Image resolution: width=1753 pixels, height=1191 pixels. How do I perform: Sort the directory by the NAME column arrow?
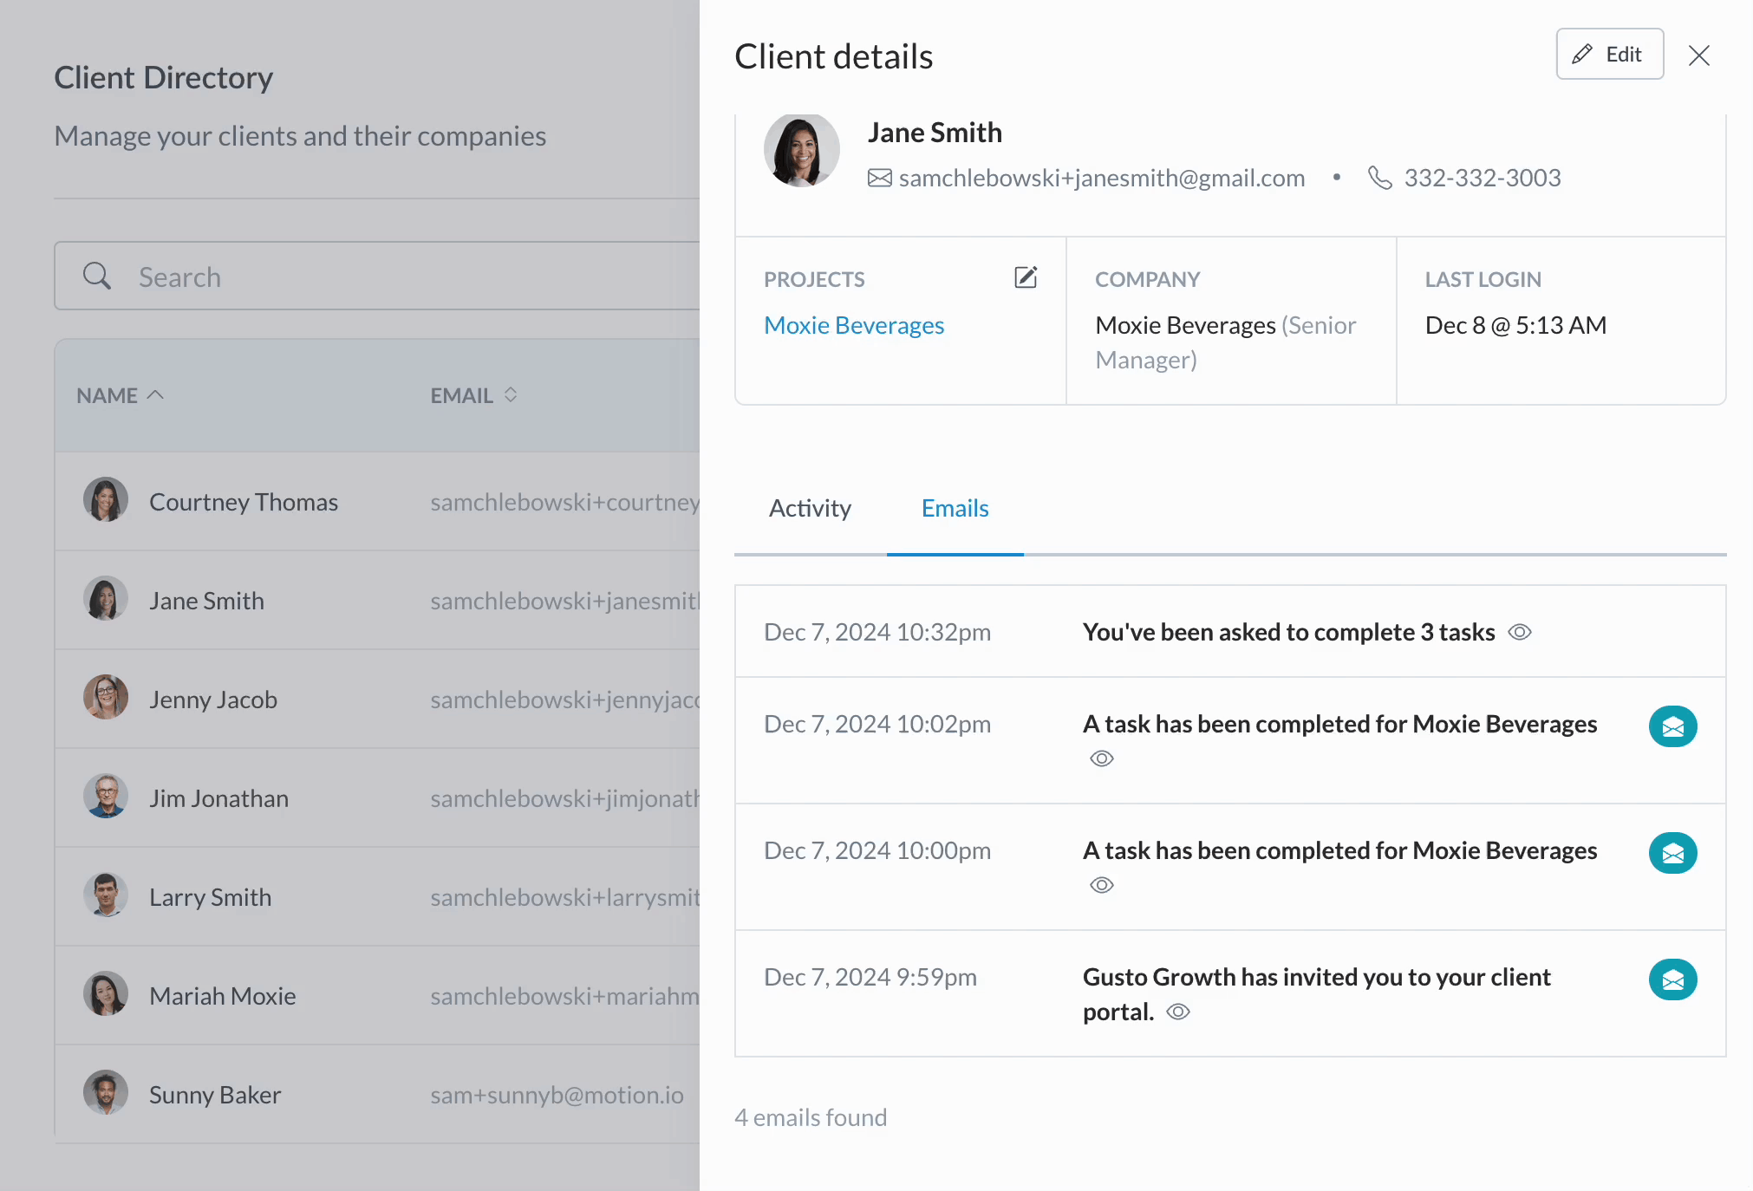[155, 395]
